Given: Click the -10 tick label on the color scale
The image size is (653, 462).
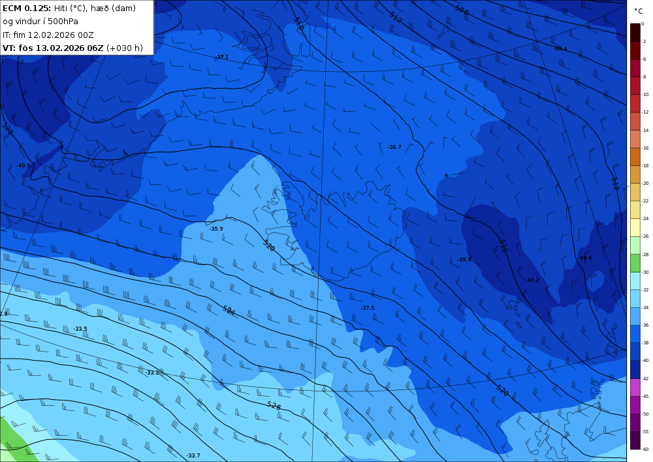Looking at the screenshot, I should [x=646, y=95].
